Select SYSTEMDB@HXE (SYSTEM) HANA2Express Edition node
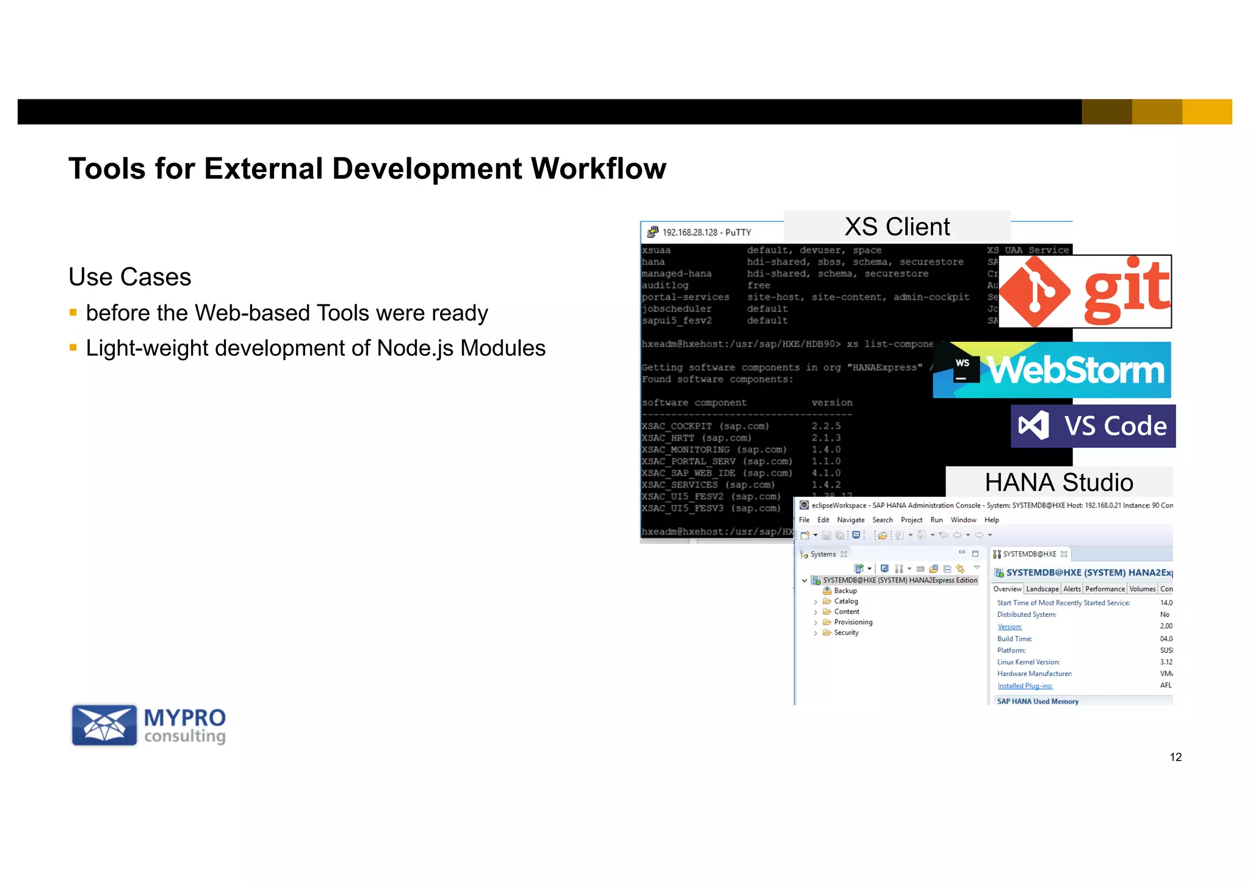 point(895,580)
